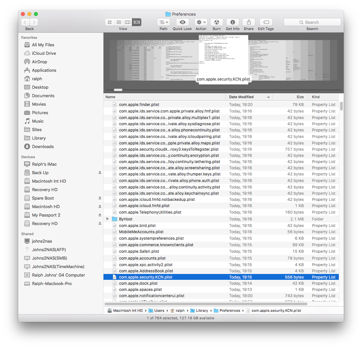Viewport: 362px width, 348px height.
Task: Eject the Spare Boot volume
Action: tap(100, 198)
